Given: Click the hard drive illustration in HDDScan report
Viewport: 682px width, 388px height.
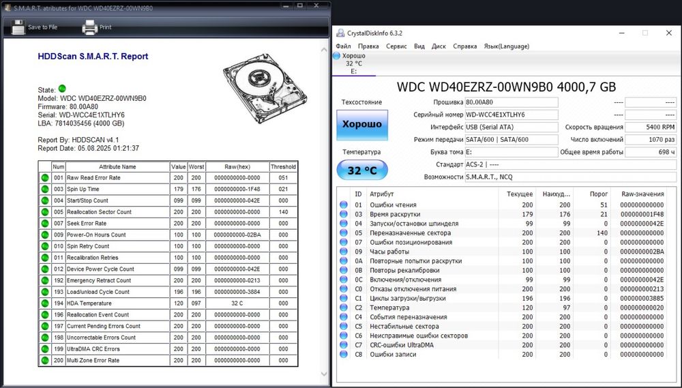Looking at the screenshot, I should point(265,88).
